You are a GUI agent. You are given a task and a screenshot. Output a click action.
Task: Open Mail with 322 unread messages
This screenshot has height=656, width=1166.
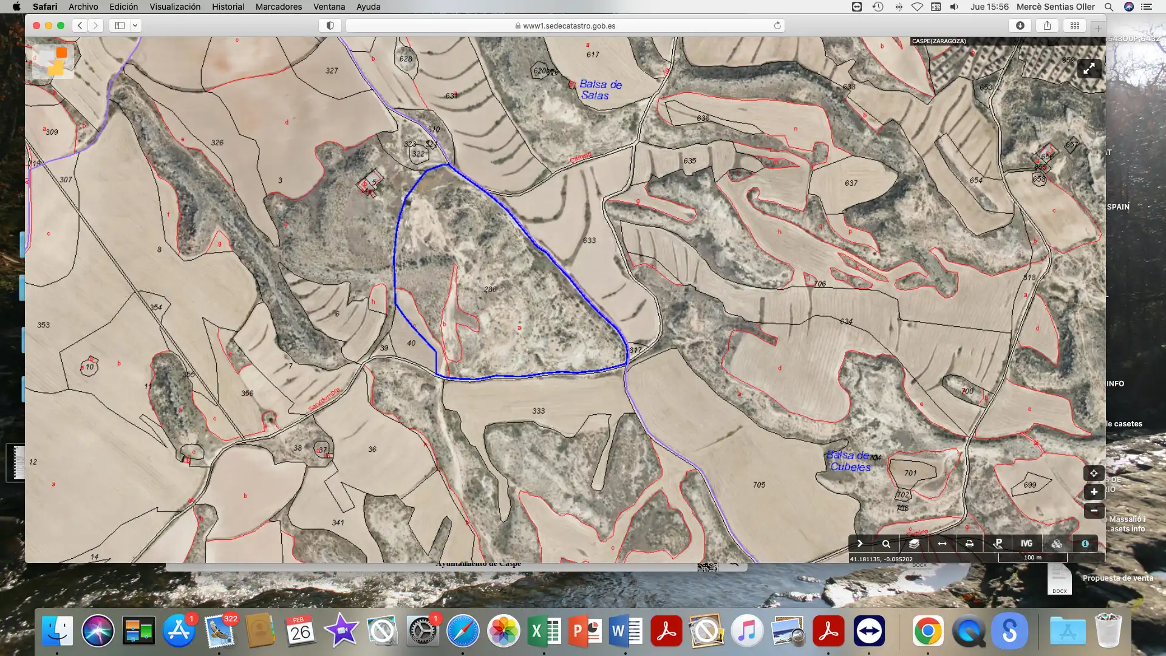pyautogui.click(x=219, y=631)
